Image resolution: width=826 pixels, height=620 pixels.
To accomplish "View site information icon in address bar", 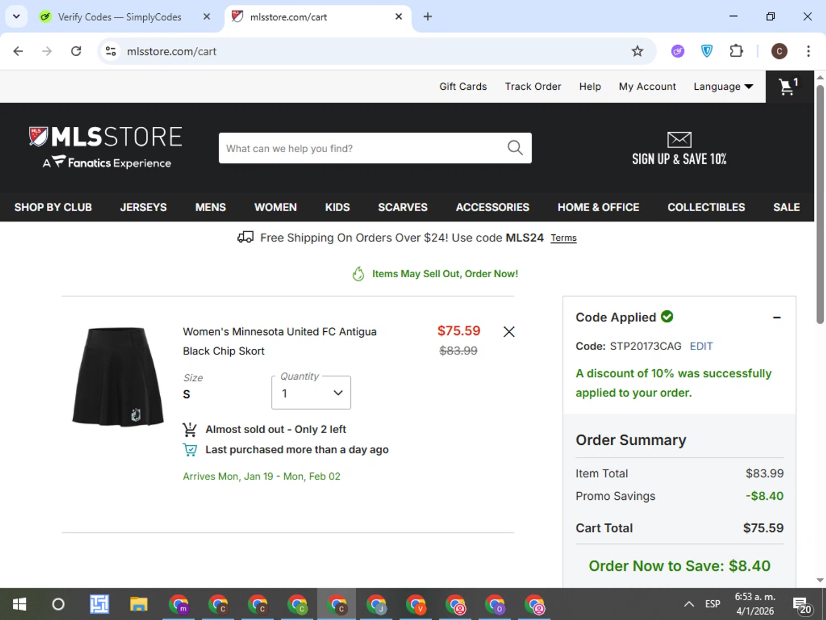I will [111, 51].
